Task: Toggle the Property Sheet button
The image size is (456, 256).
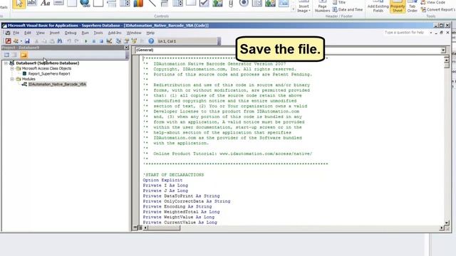Action: (398, 6)
